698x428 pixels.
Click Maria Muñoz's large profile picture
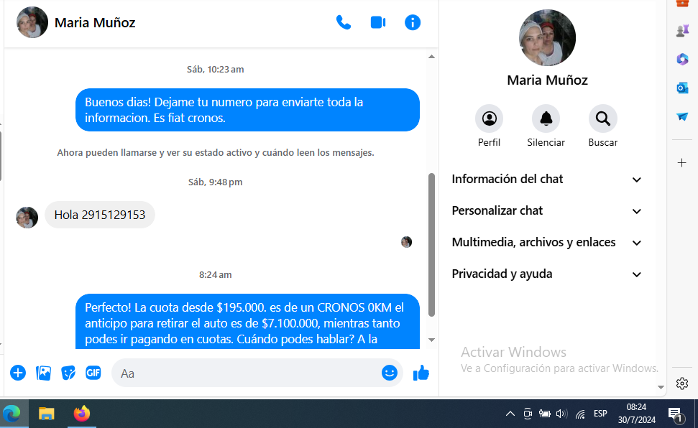547,38
